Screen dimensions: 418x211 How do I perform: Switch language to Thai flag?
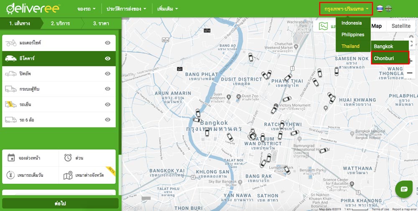coord(380,9)
